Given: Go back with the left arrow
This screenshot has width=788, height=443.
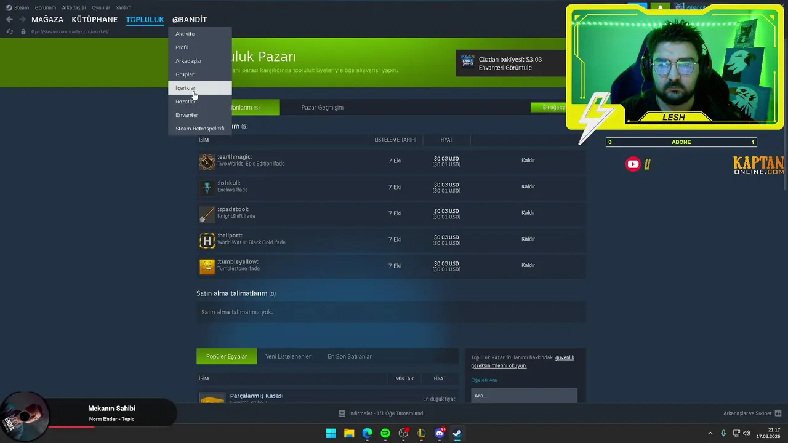Looking at the screenshot, I should coord(9,20).
